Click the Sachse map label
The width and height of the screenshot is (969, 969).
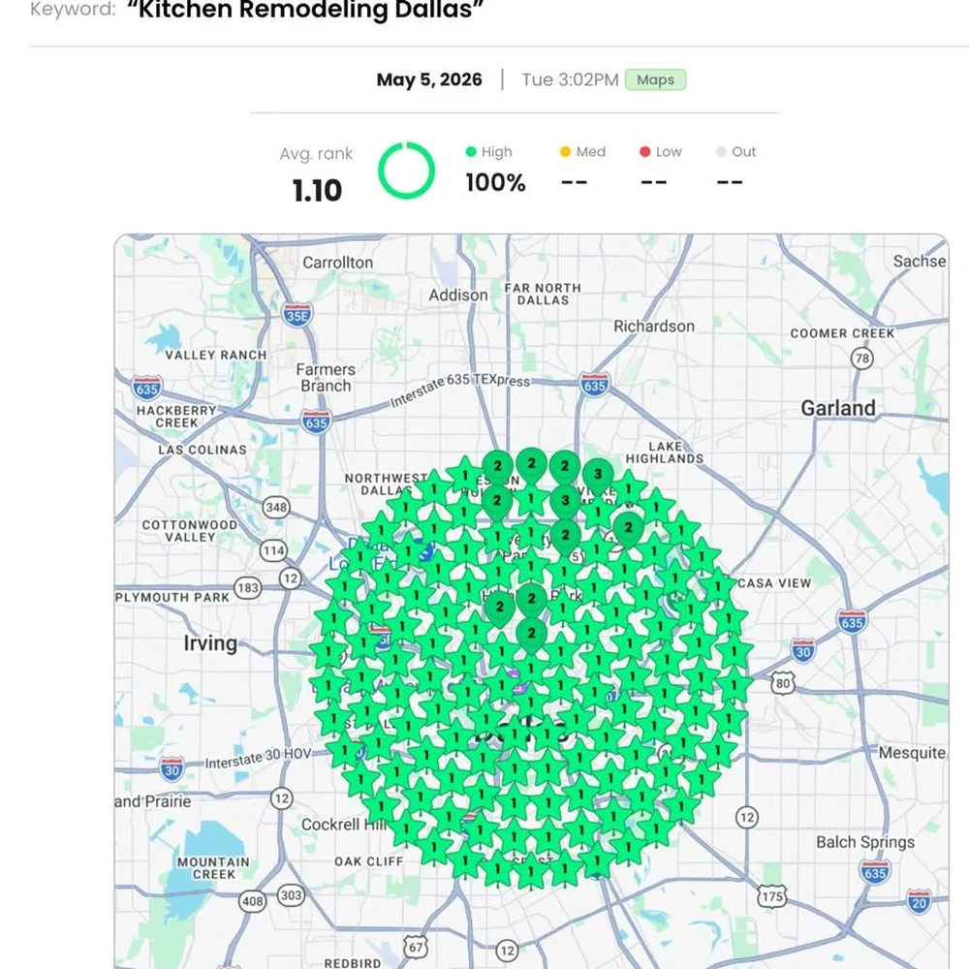pos(920,262)
